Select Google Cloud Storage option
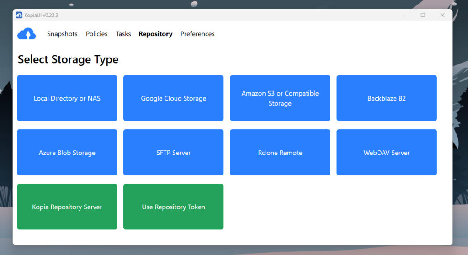This screenshot has height=255, width=468. 174,98
